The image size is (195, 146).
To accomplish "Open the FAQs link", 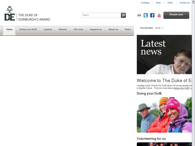I will [170, 3].
